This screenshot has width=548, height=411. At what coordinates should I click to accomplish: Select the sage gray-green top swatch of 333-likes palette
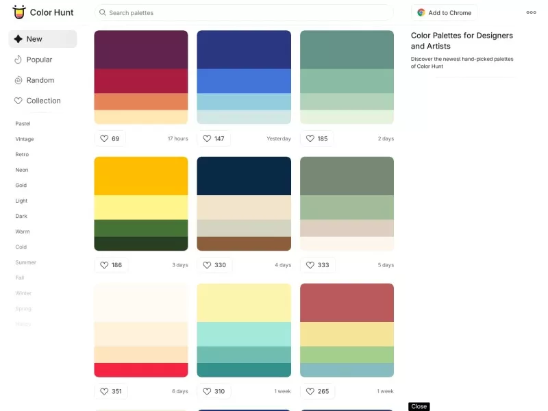click(347, 176)
